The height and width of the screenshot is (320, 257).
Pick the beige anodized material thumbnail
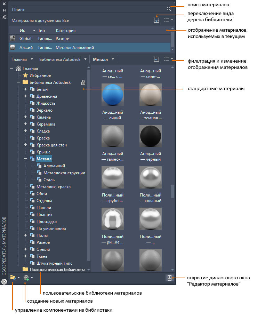tap(151, 95)
